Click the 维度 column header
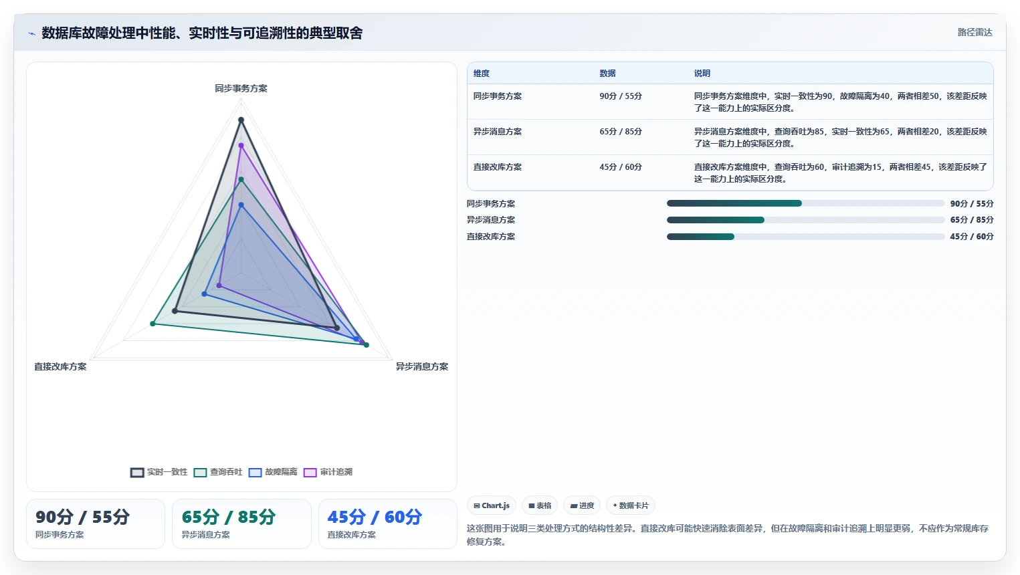This screenshot has width=1020, height=575. pos(482,74)
